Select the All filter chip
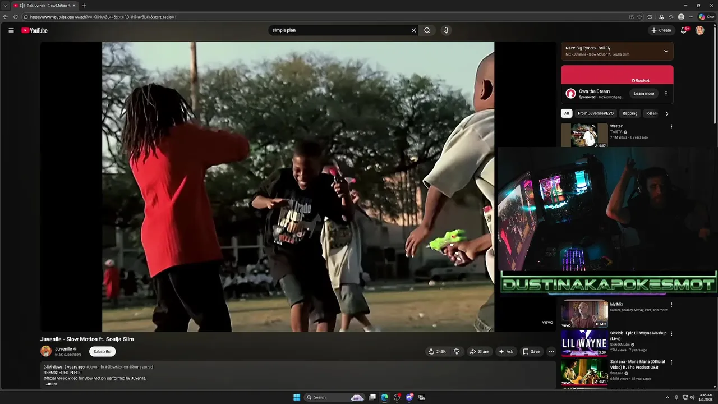718x404 pixels. (567, 113)
